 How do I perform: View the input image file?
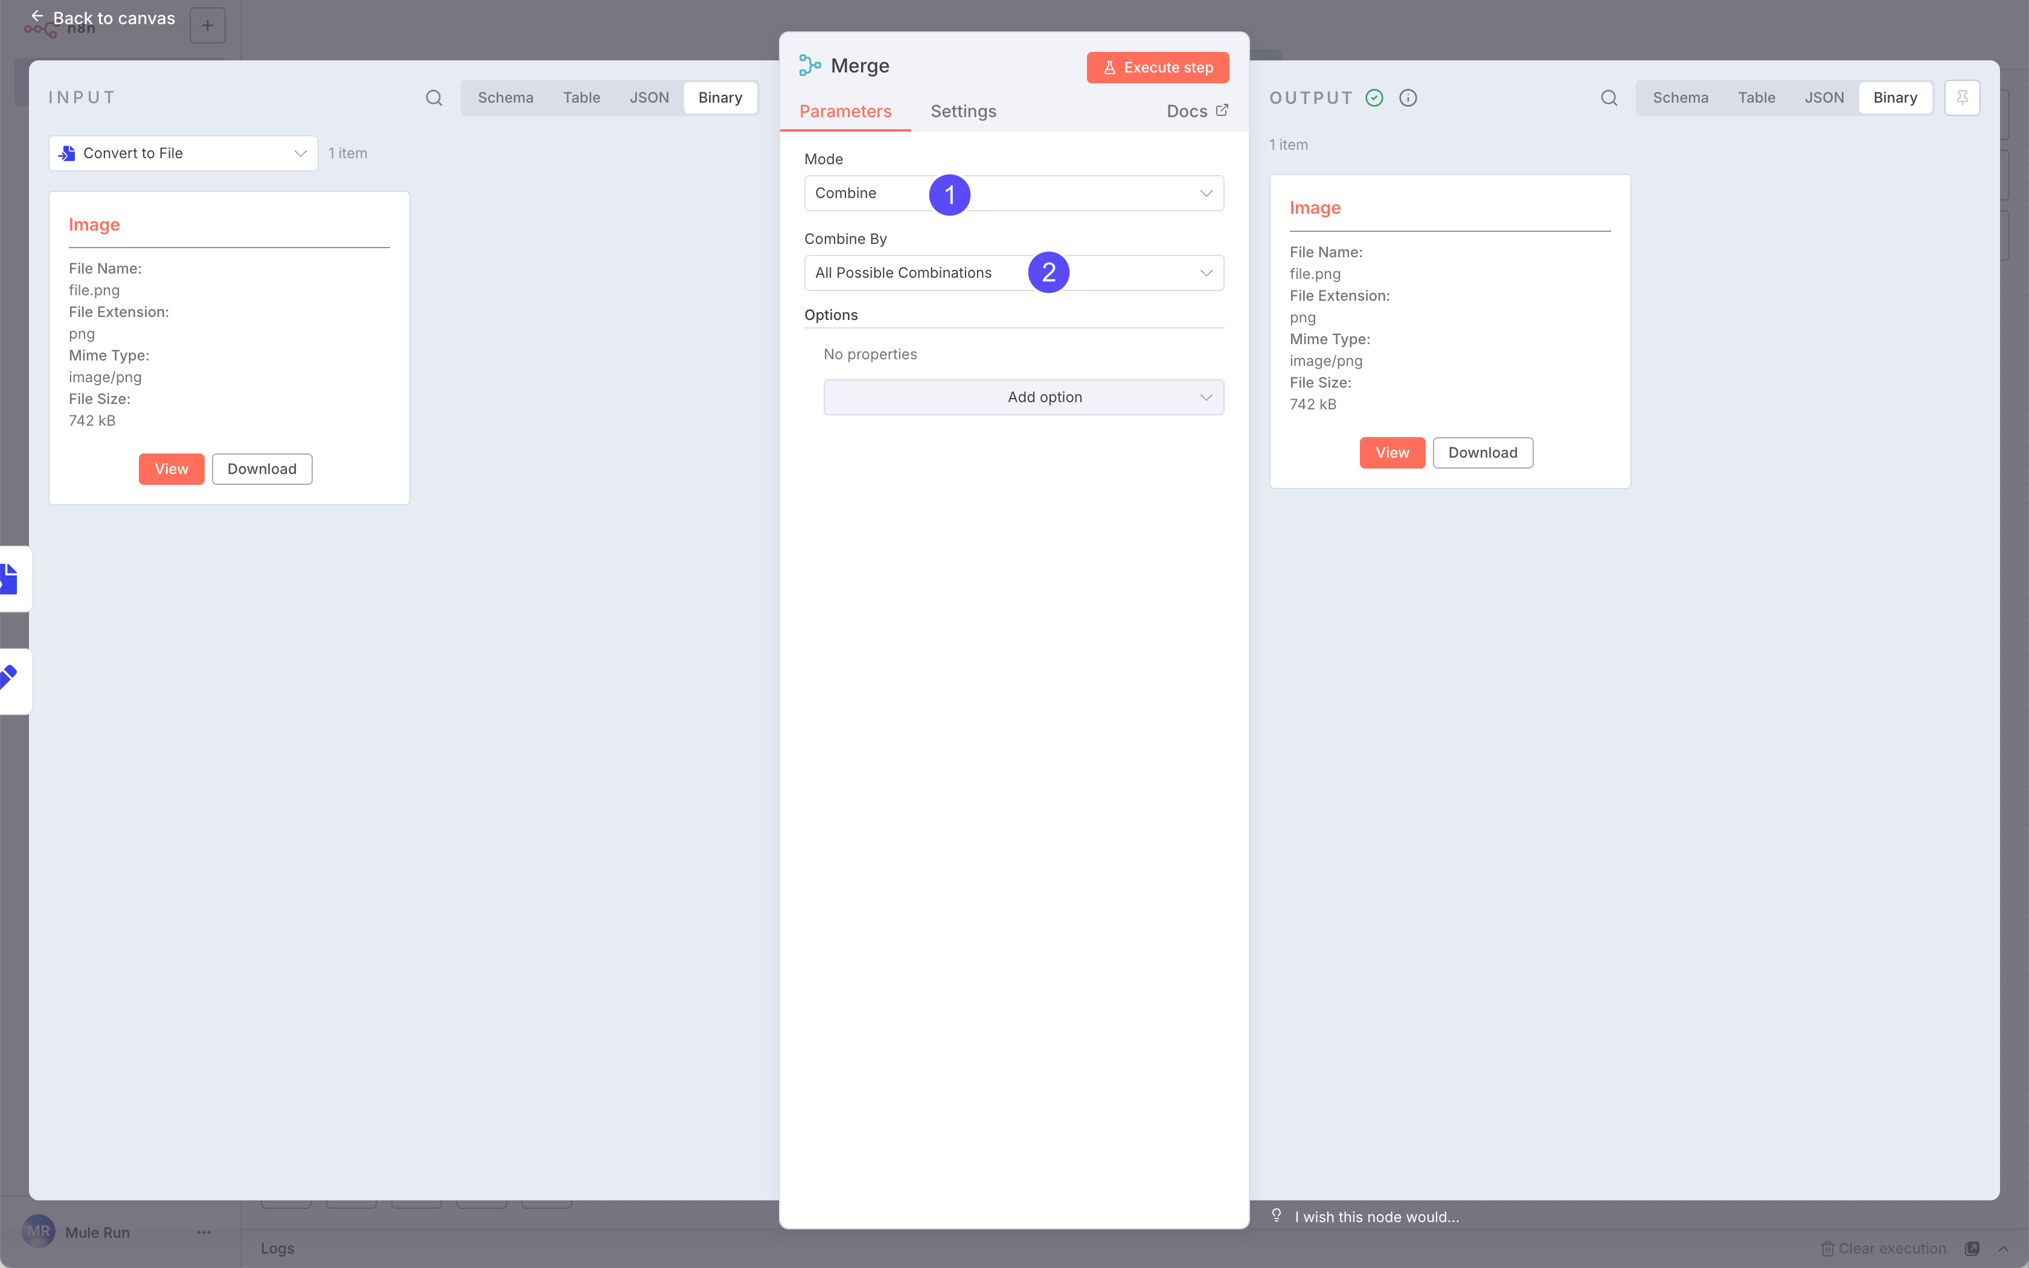coord(171,469)
